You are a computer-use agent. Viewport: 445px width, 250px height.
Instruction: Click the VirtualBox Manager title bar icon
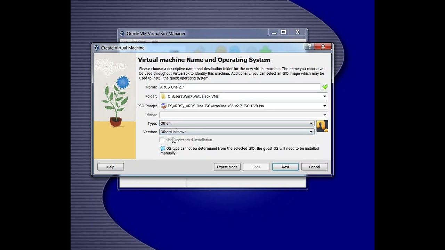click(122, 33)
